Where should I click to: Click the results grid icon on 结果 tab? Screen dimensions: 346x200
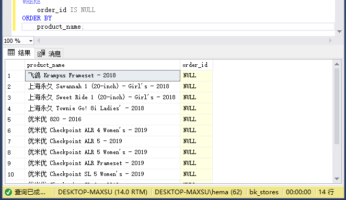click(11, 53)
